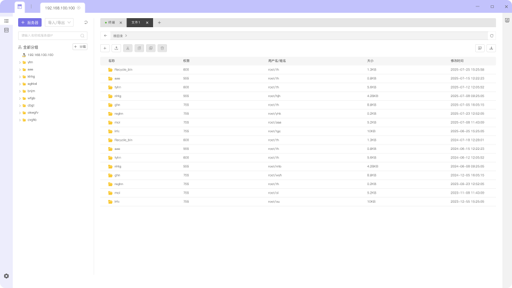The height and width of the screenshot is (288, 512).
Task: Click the list view icon in the left rail
Action: click(6, 21)
